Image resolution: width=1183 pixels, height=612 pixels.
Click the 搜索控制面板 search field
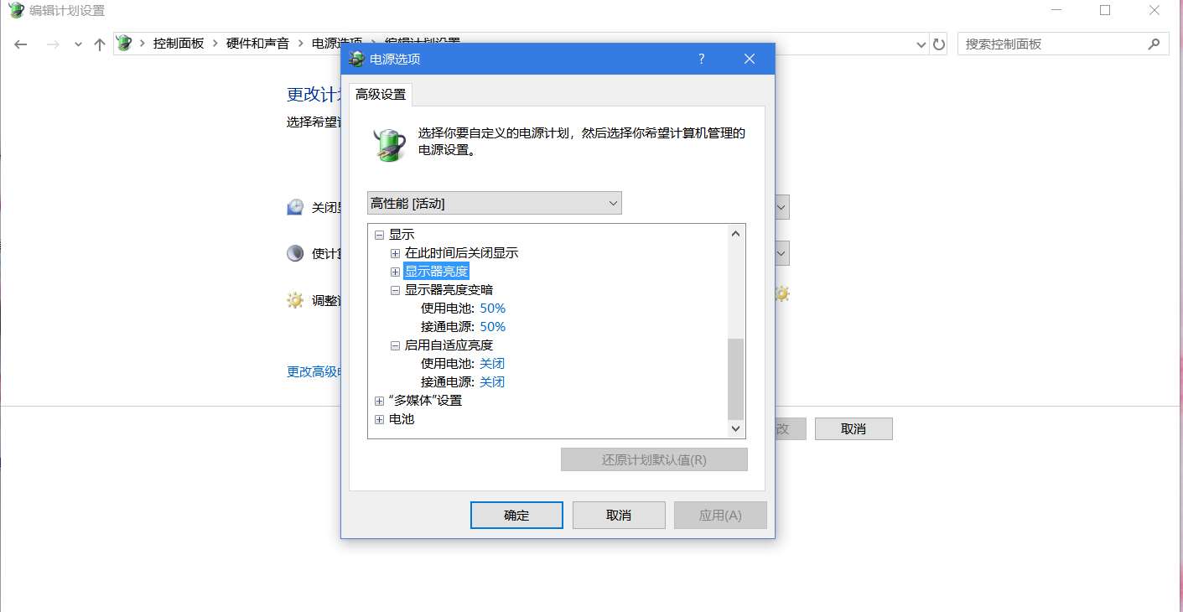[x=1053, y=44]
